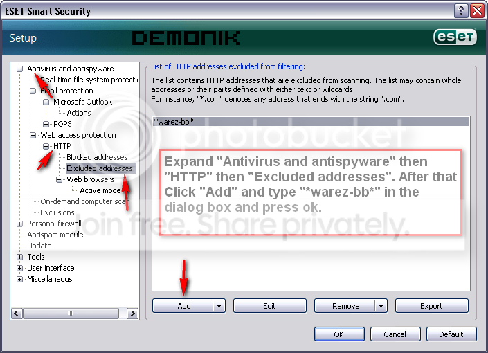Click the Cancel button
Screen dimensions: 488x353
395,334
